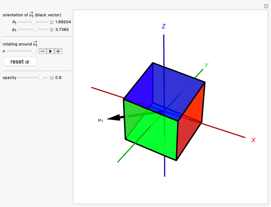Click the θ1 value 1.66504
The height and width of the screenshot is (207, 271).
tap(63, 22)
